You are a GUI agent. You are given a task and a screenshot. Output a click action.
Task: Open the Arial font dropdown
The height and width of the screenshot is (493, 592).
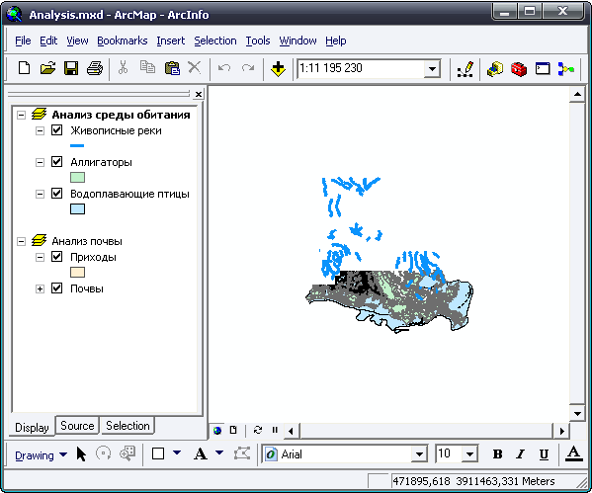[419, 454]
